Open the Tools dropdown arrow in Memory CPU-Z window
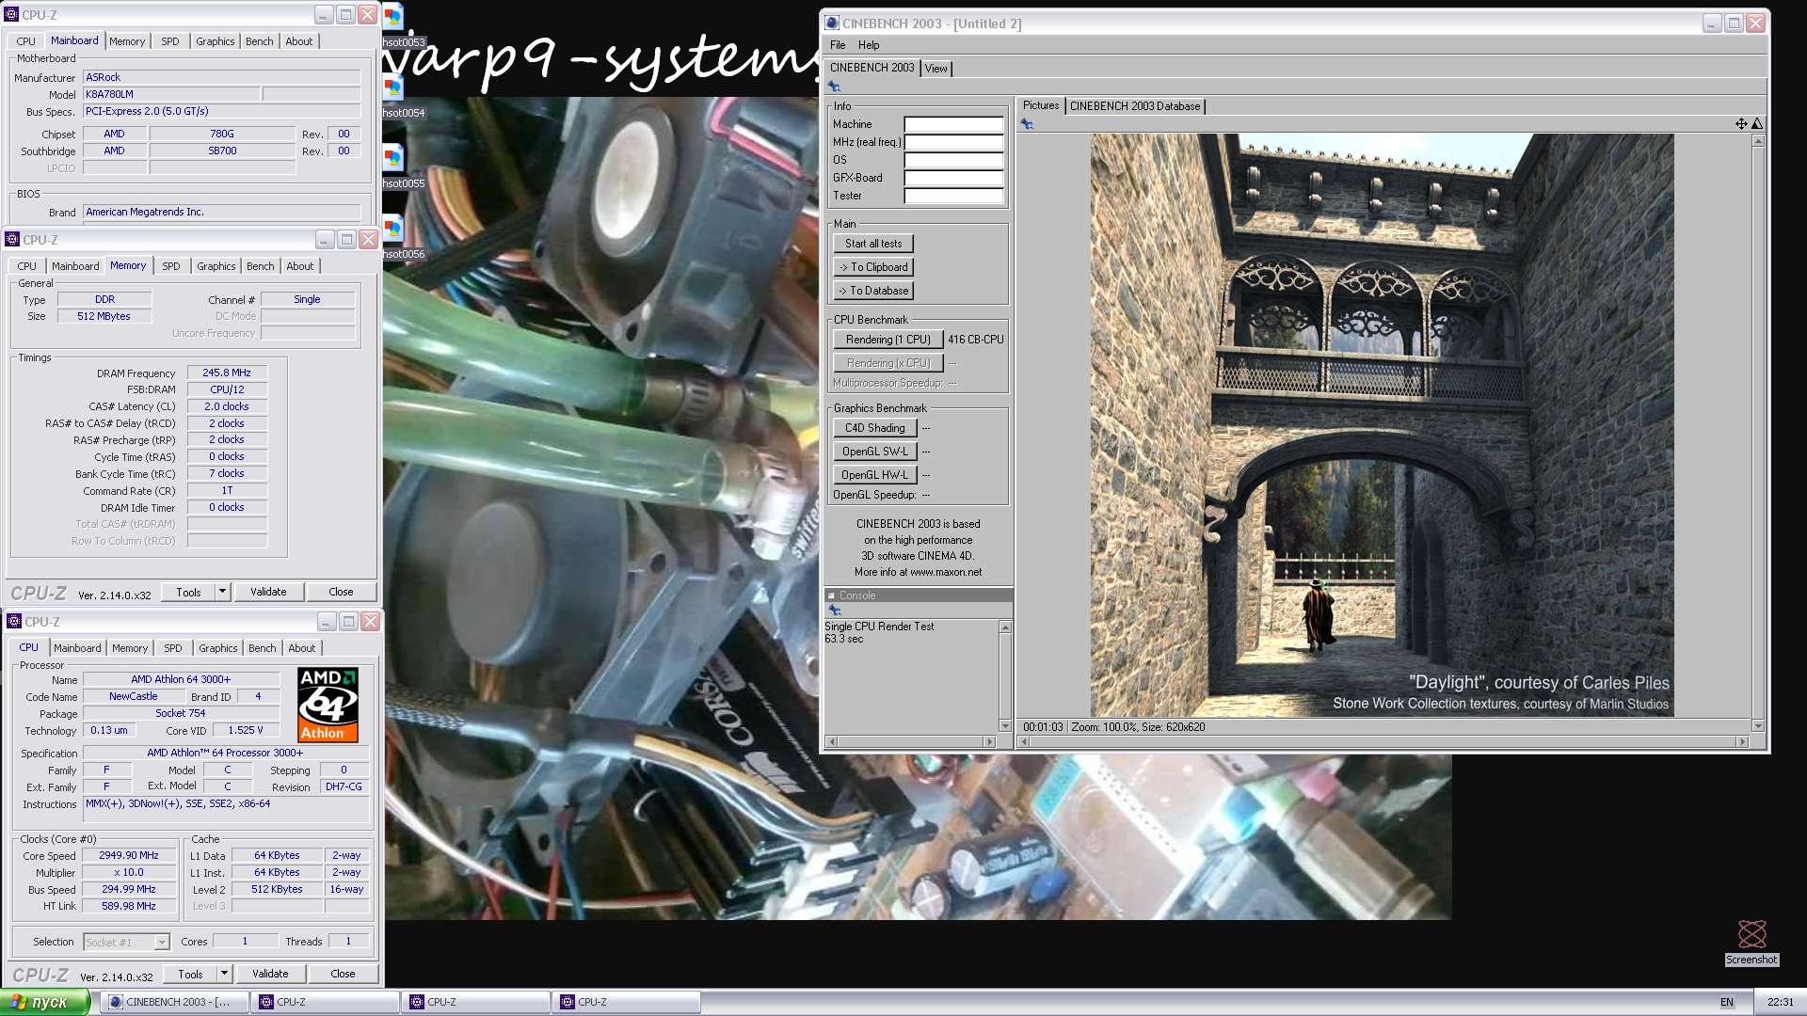 pos(223,592)
